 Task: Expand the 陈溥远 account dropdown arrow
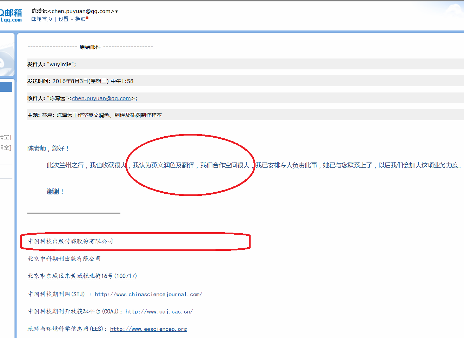pyautogui.click(x=117, y=12)
